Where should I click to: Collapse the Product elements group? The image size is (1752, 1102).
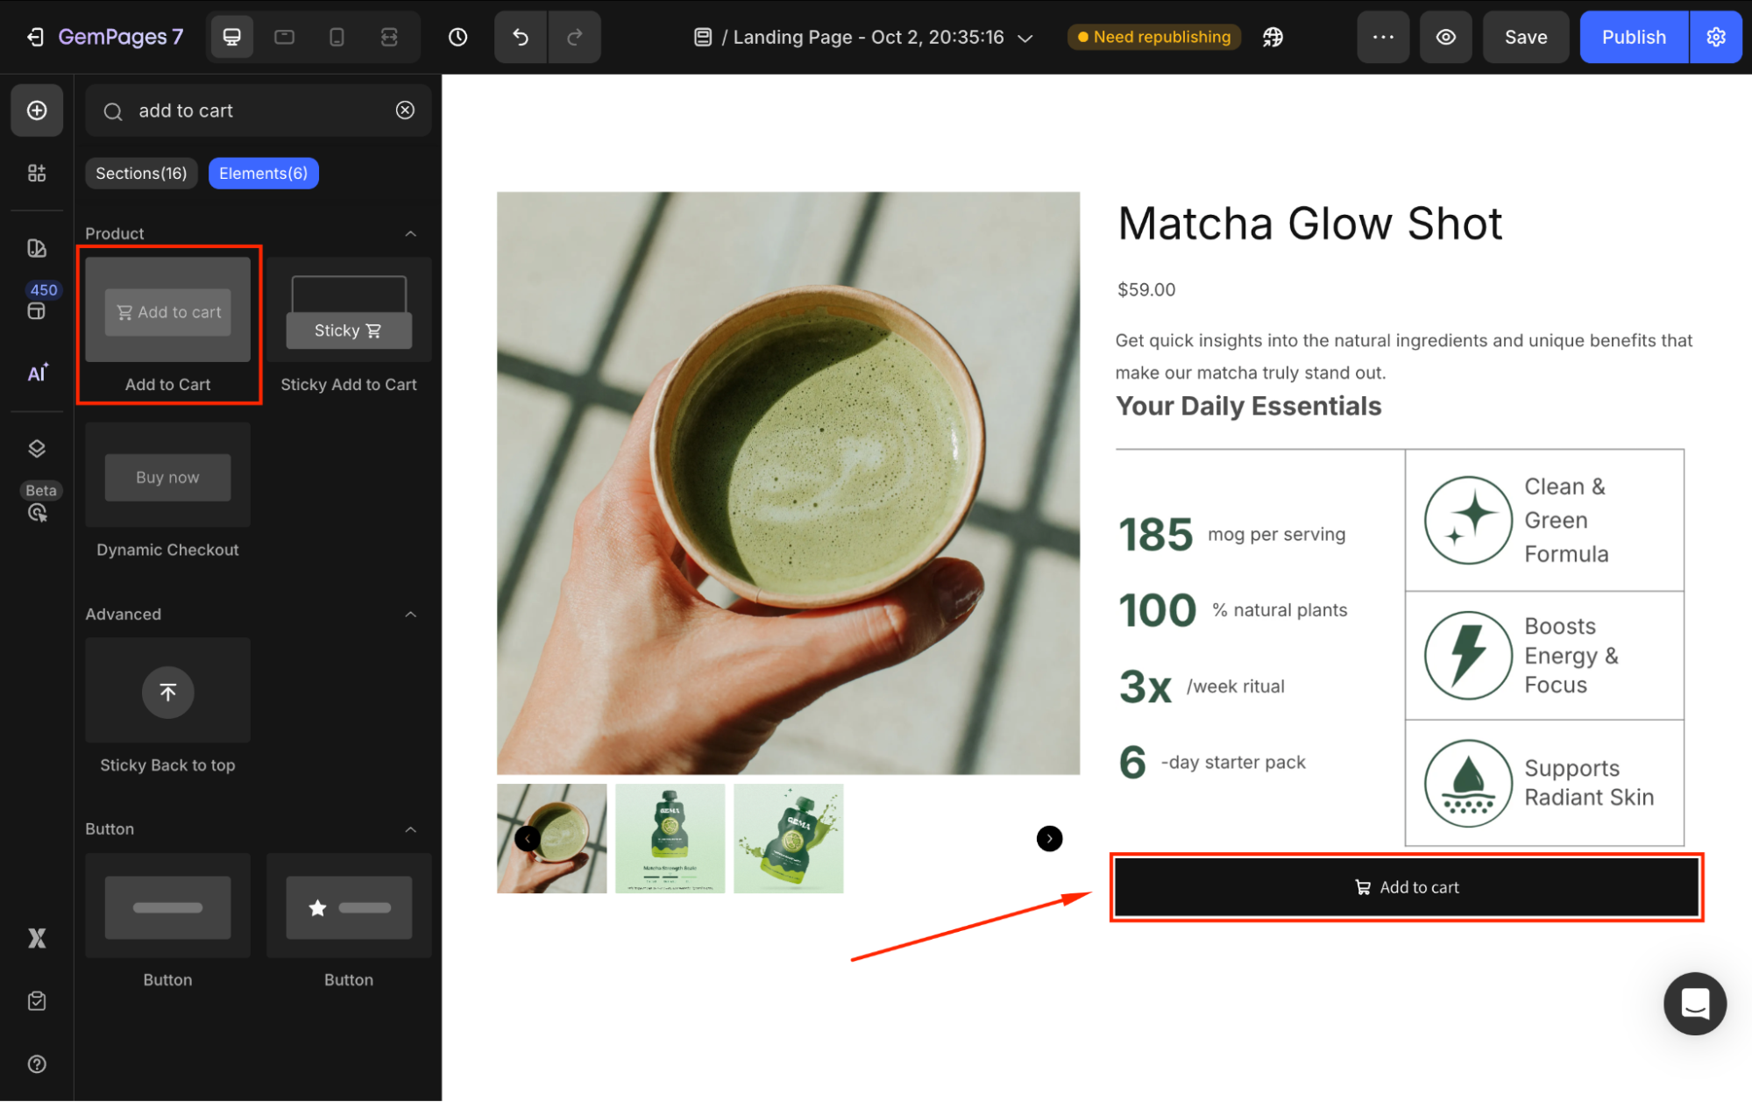410,233
